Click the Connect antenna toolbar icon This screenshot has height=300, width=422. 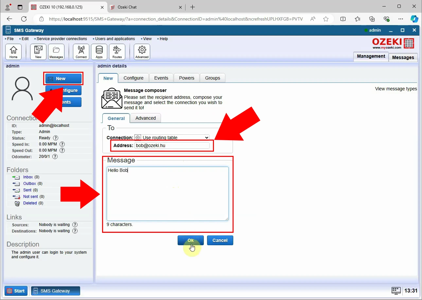pos(81,52)
